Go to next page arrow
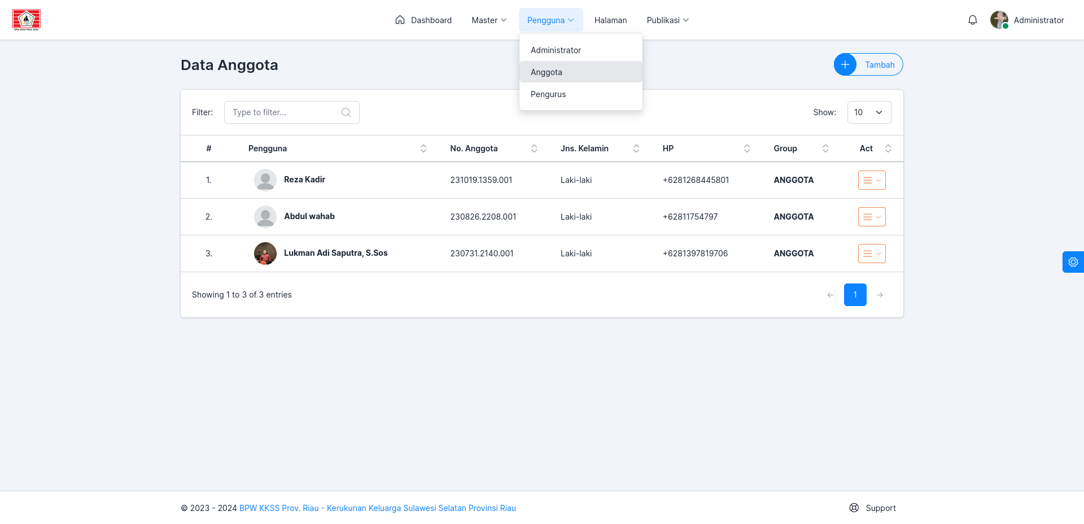The width and height of the screenshot is (1084, 524). pos(880,295)
